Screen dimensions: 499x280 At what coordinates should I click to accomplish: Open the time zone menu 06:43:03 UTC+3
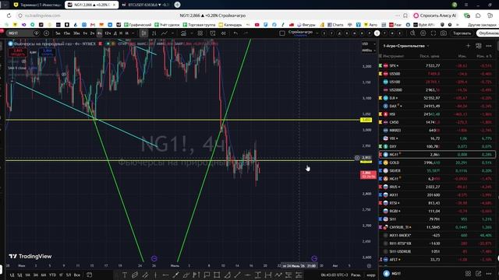[x=334, y=275]
